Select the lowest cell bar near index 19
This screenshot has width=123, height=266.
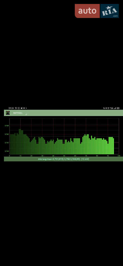[x=30, y=148]
